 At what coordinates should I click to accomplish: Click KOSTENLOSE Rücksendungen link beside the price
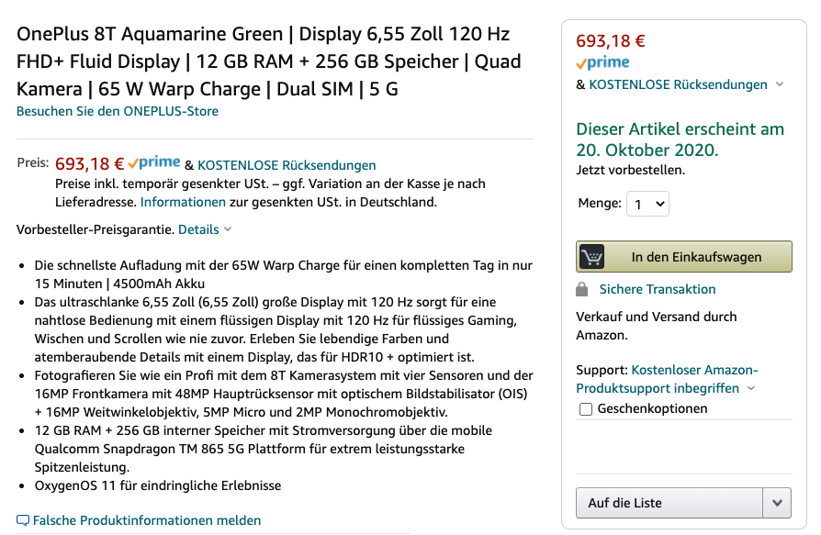(x=287, y=165)
